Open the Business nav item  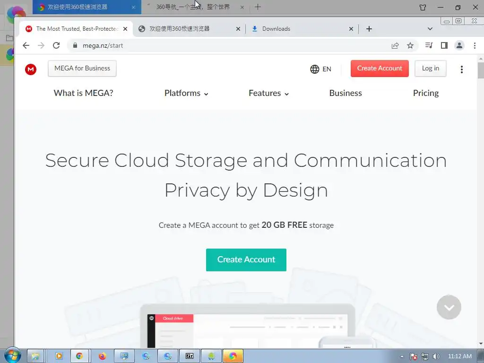click(346, 93)
